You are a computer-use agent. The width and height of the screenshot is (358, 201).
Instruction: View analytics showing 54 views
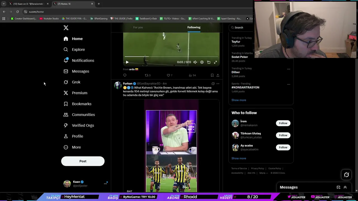(x=192, y=75)
